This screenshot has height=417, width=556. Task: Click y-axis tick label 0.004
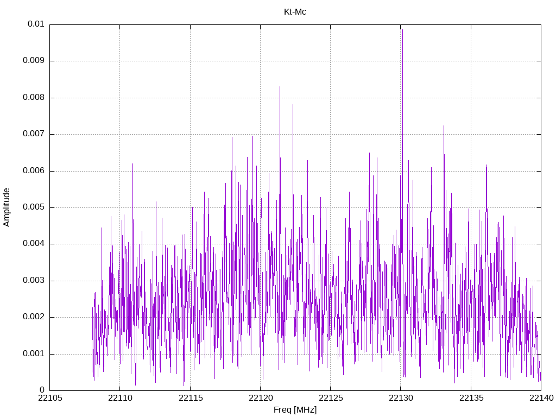click(34, 244)
